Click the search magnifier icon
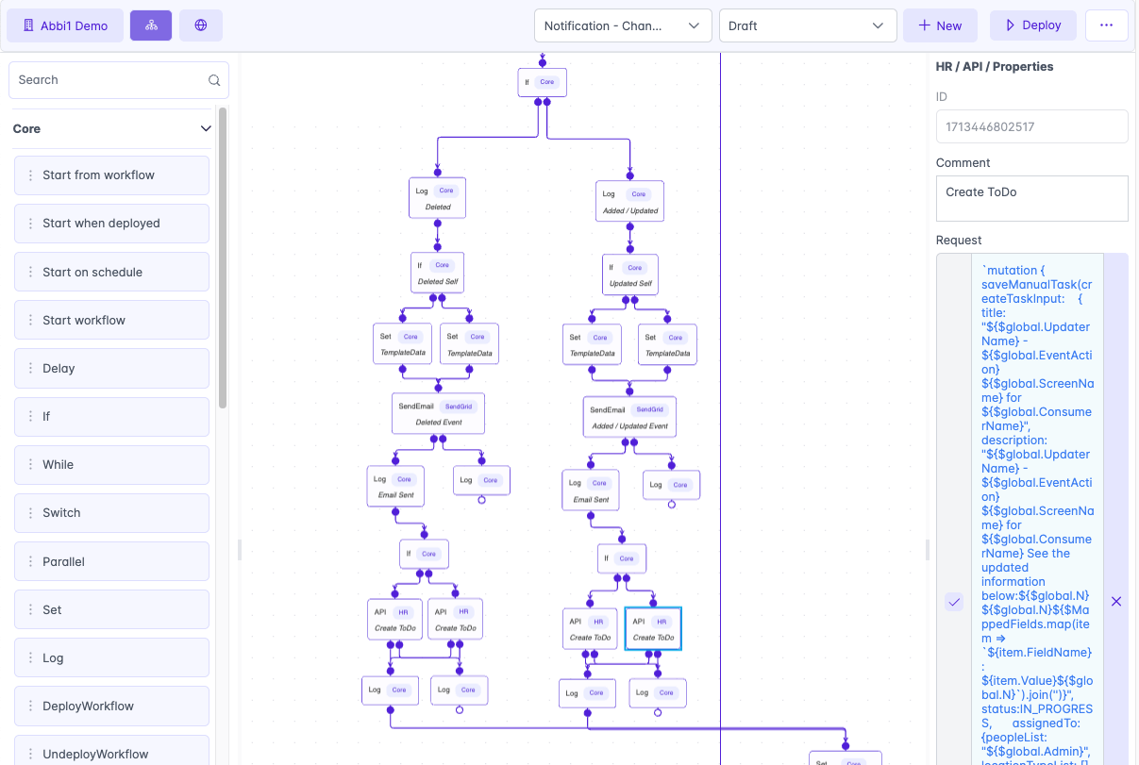 click(x=214, y=80)
